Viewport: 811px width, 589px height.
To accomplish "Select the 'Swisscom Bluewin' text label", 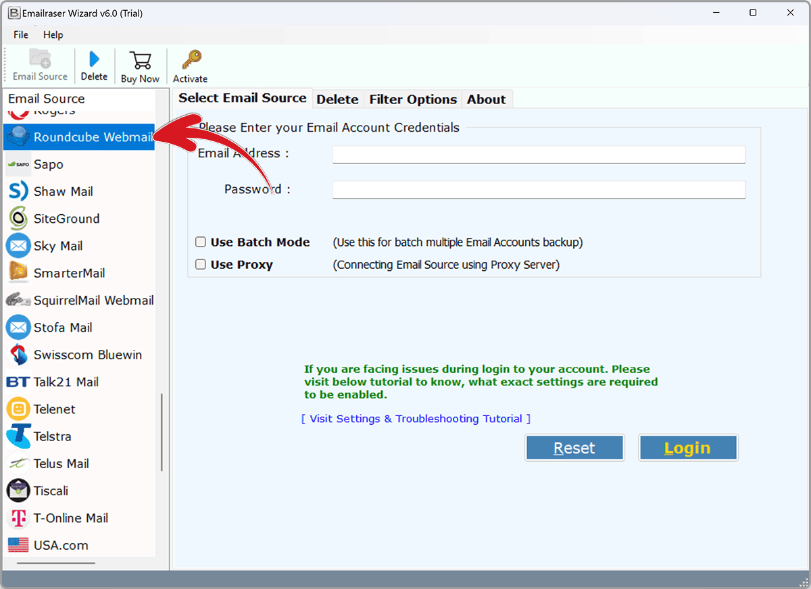I will (x=88, y=355).
